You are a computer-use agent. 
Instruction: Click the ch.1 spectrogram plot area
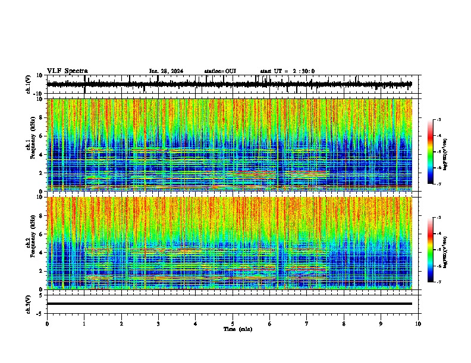tap(230, 145)
